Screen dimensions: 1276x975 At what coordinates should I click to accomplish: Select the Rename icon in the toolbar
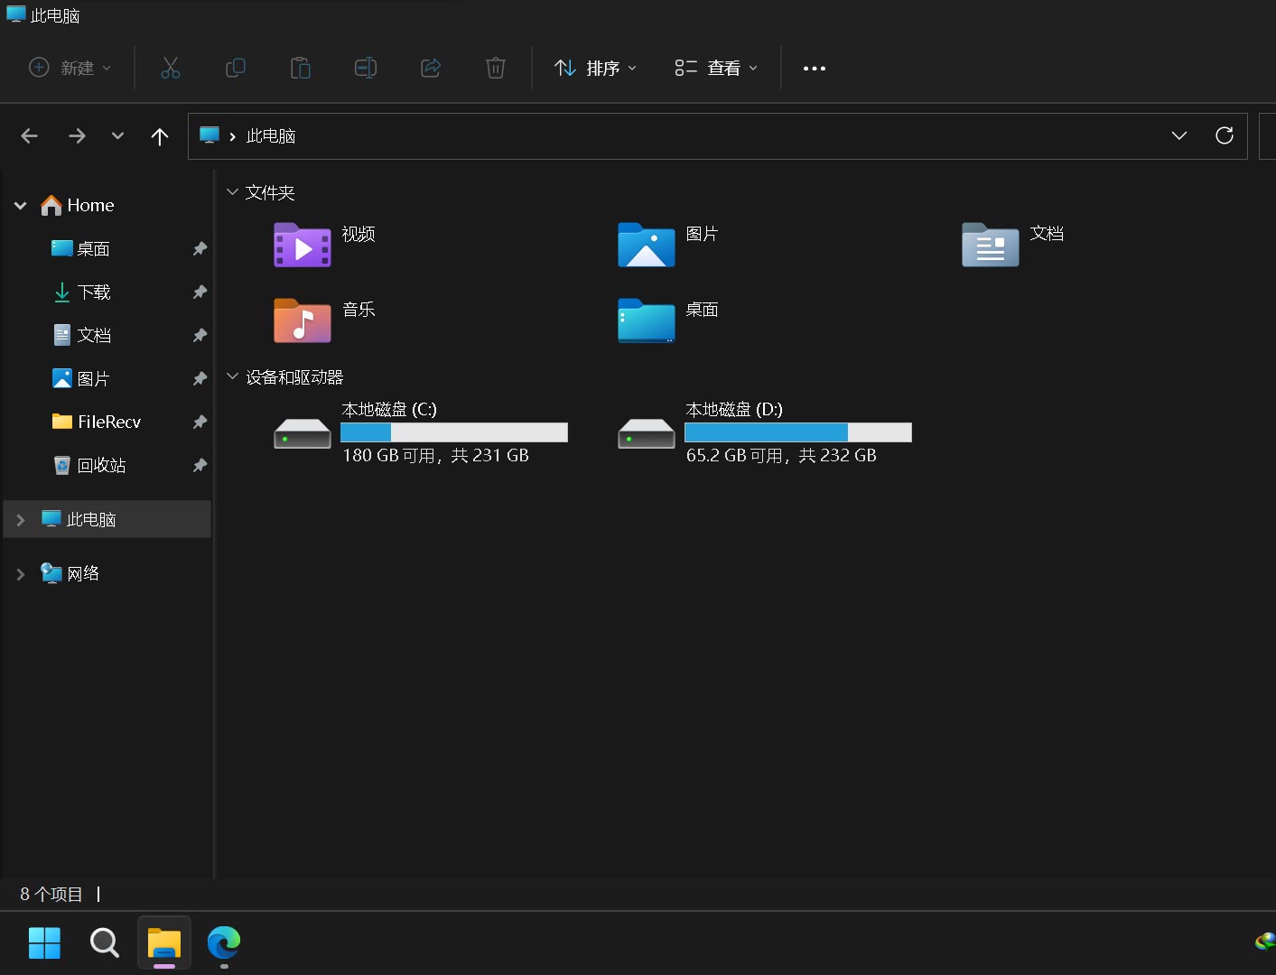click(x=366, y=68)
